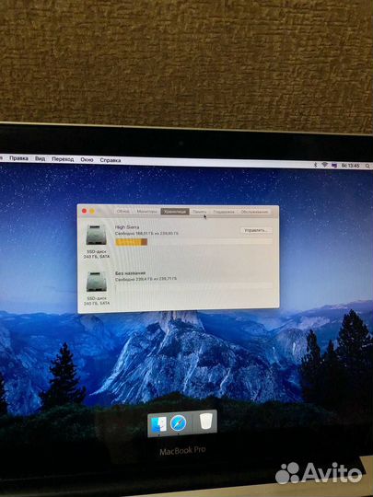Screen dimensions: 373x497
Task: Click free space text under High Sierra
Action: coord(146,234)
